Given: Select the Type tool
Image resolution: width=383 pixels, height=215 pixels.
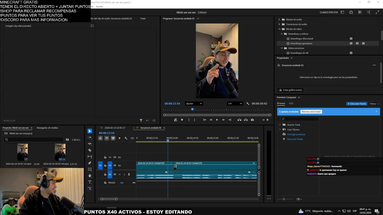Looking at the screenshot, I should [90, 182].
